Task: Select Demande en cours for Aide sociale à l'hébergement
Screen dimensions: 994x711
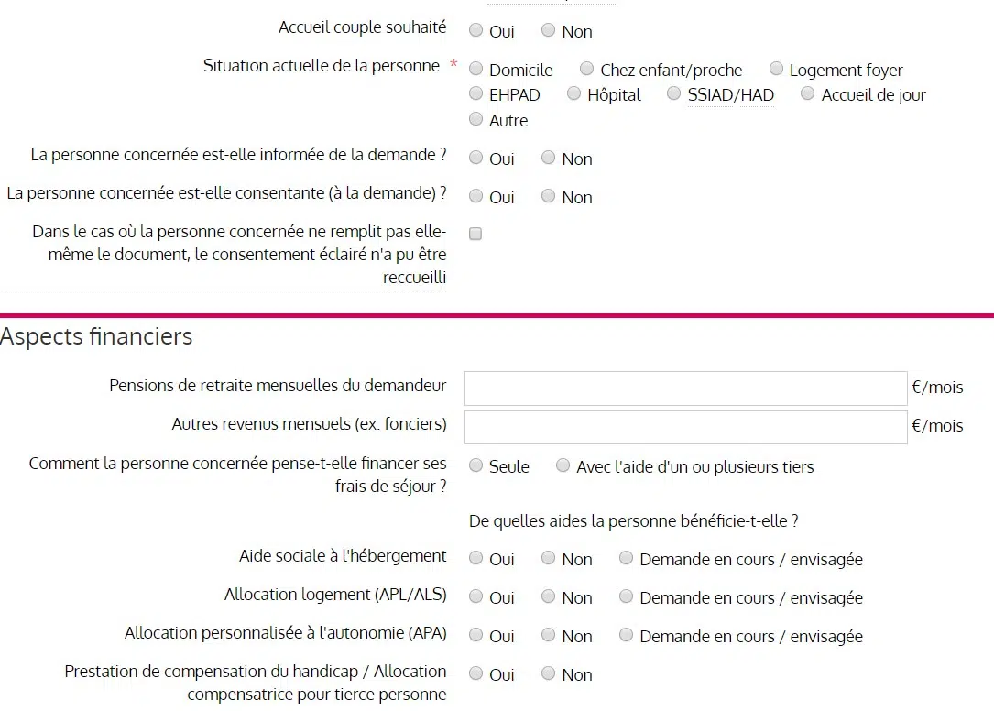Action: pyautogui.click(x=627, y=558)
